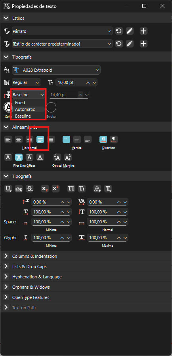The width and height of the screenshot is (172, 356).
Task: Toggle left horizontal alignment
Action: click(x=8, y=139)
